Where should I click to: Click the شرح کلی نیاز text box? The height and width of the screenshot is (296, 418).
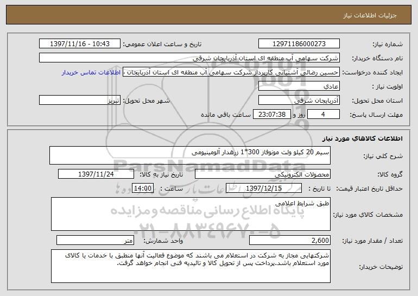tap(190, 155)
